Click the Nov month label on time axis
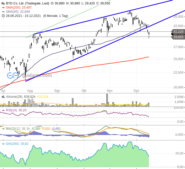The height and width of the screenshot is (169, 185). point(110,91)
